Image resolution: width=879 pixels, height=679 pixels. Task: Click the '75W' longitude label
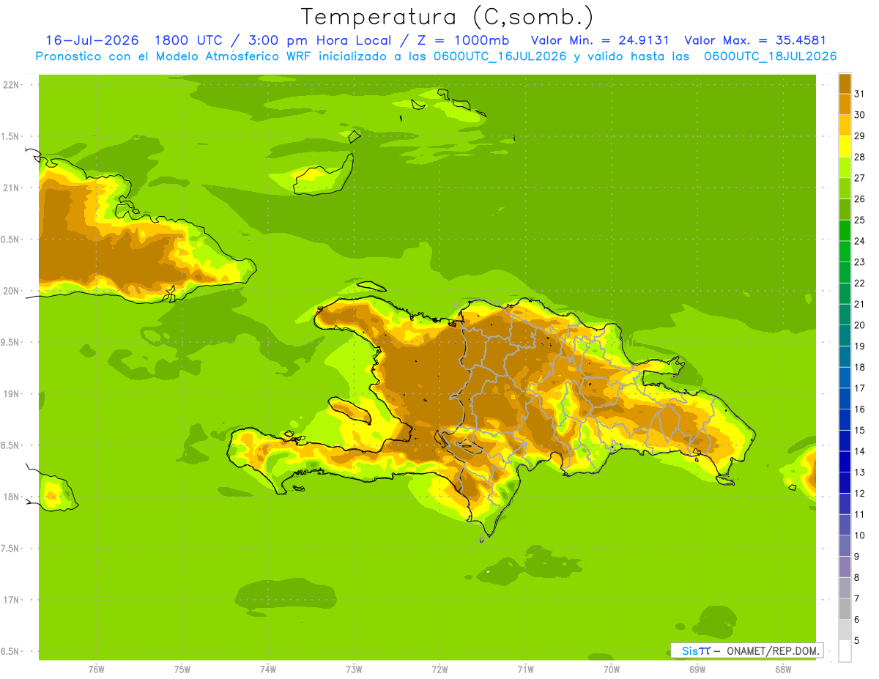coord(182,669)
